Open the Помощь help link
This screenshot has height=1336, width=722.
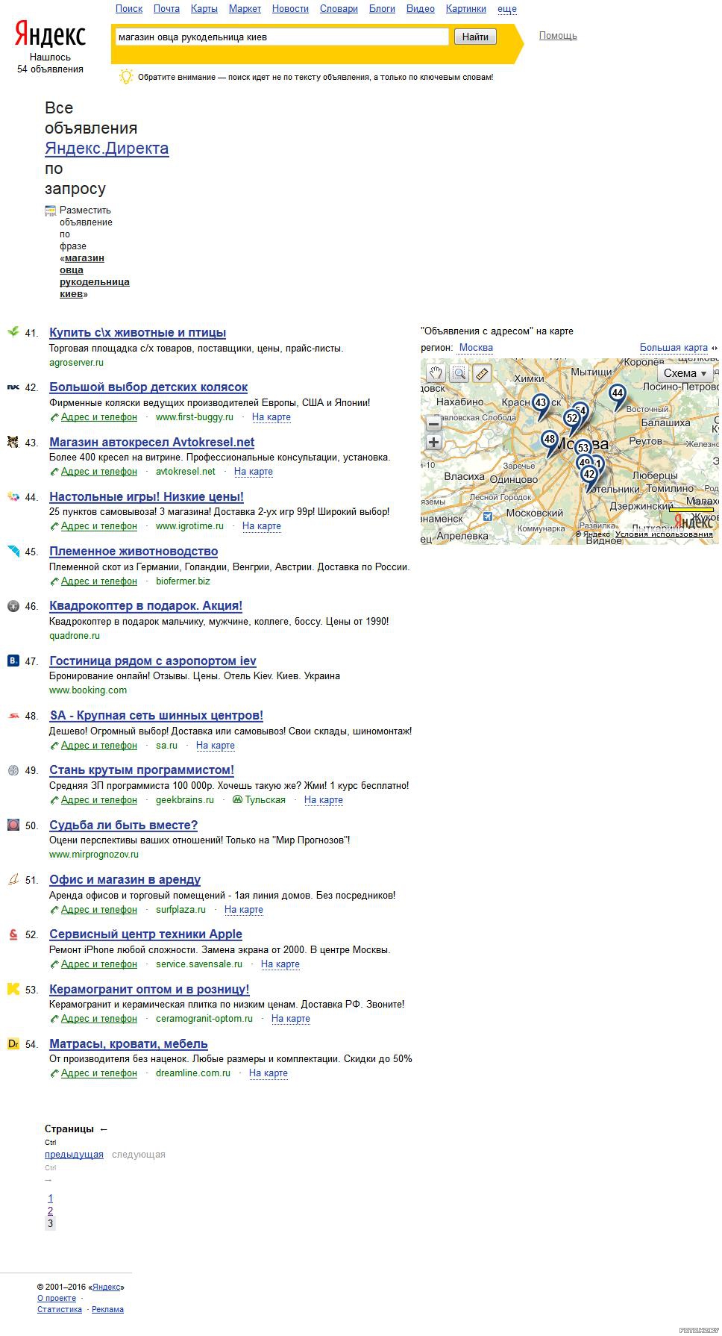[x=558, y=36]
